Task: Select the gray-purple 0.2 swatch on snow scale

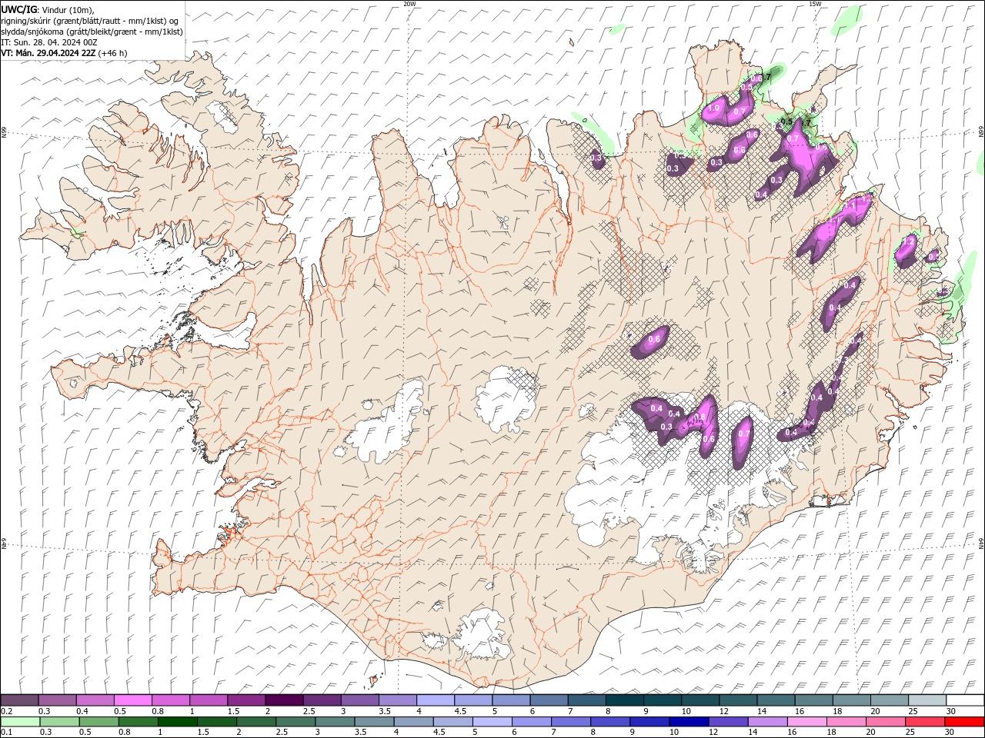Action: [19, 700]
